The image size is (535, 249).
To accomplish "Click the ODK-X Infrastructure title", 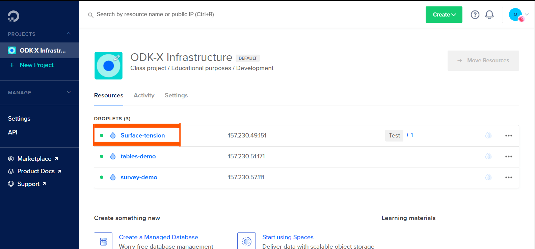I will 181,57.
